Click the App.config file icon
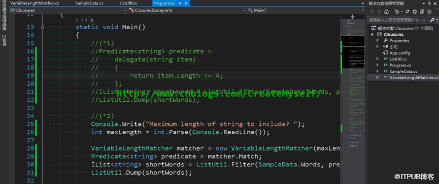 (386, 53)
